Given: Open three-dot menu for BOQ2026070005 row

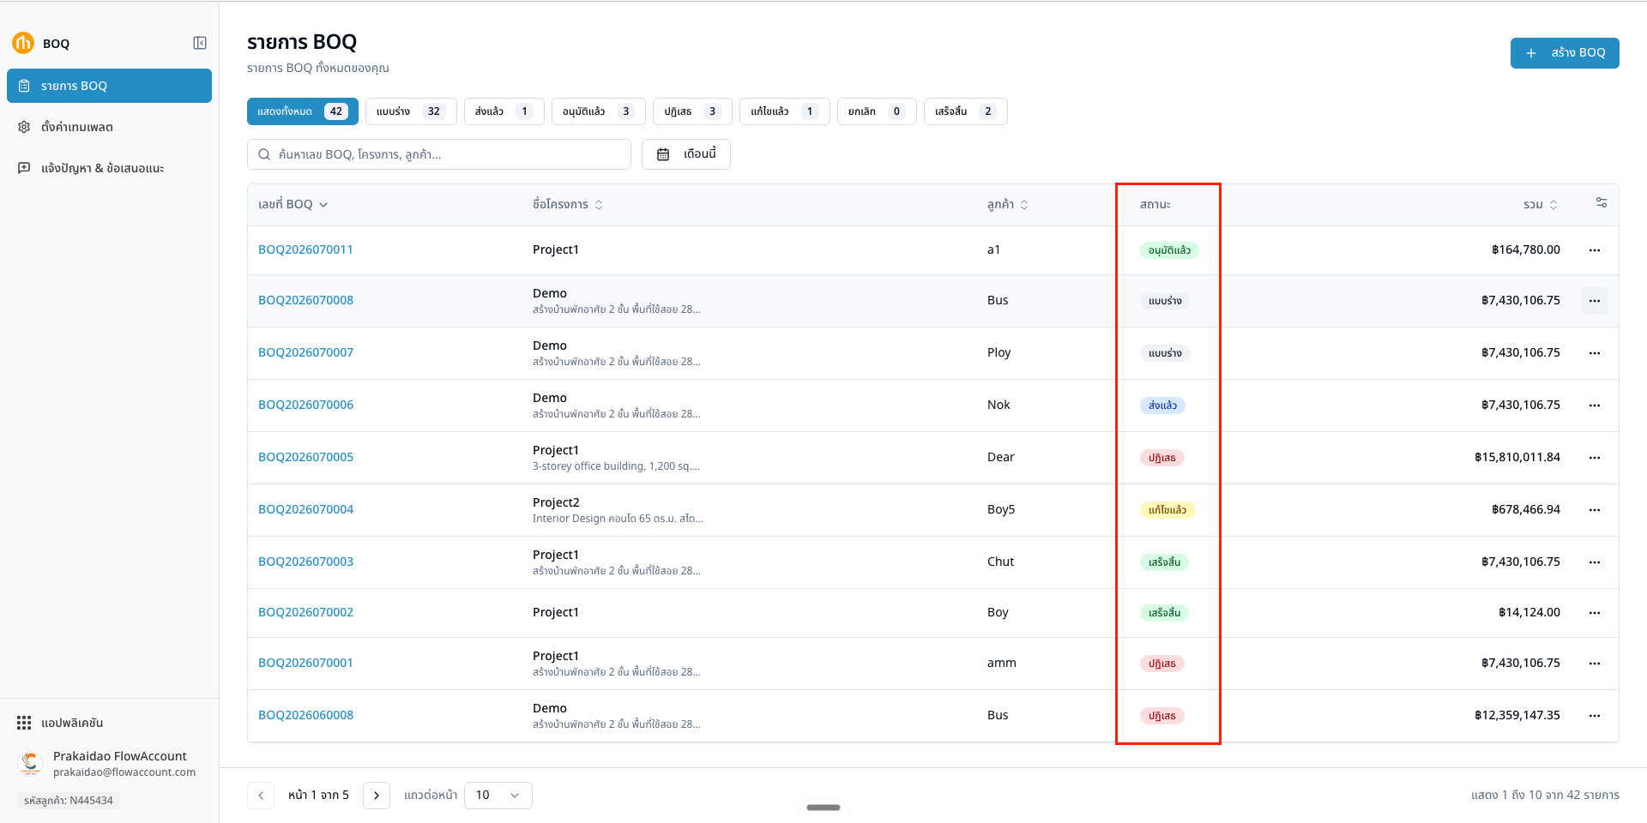Looking at the screenshot, I should click(x=1594, y=458).
